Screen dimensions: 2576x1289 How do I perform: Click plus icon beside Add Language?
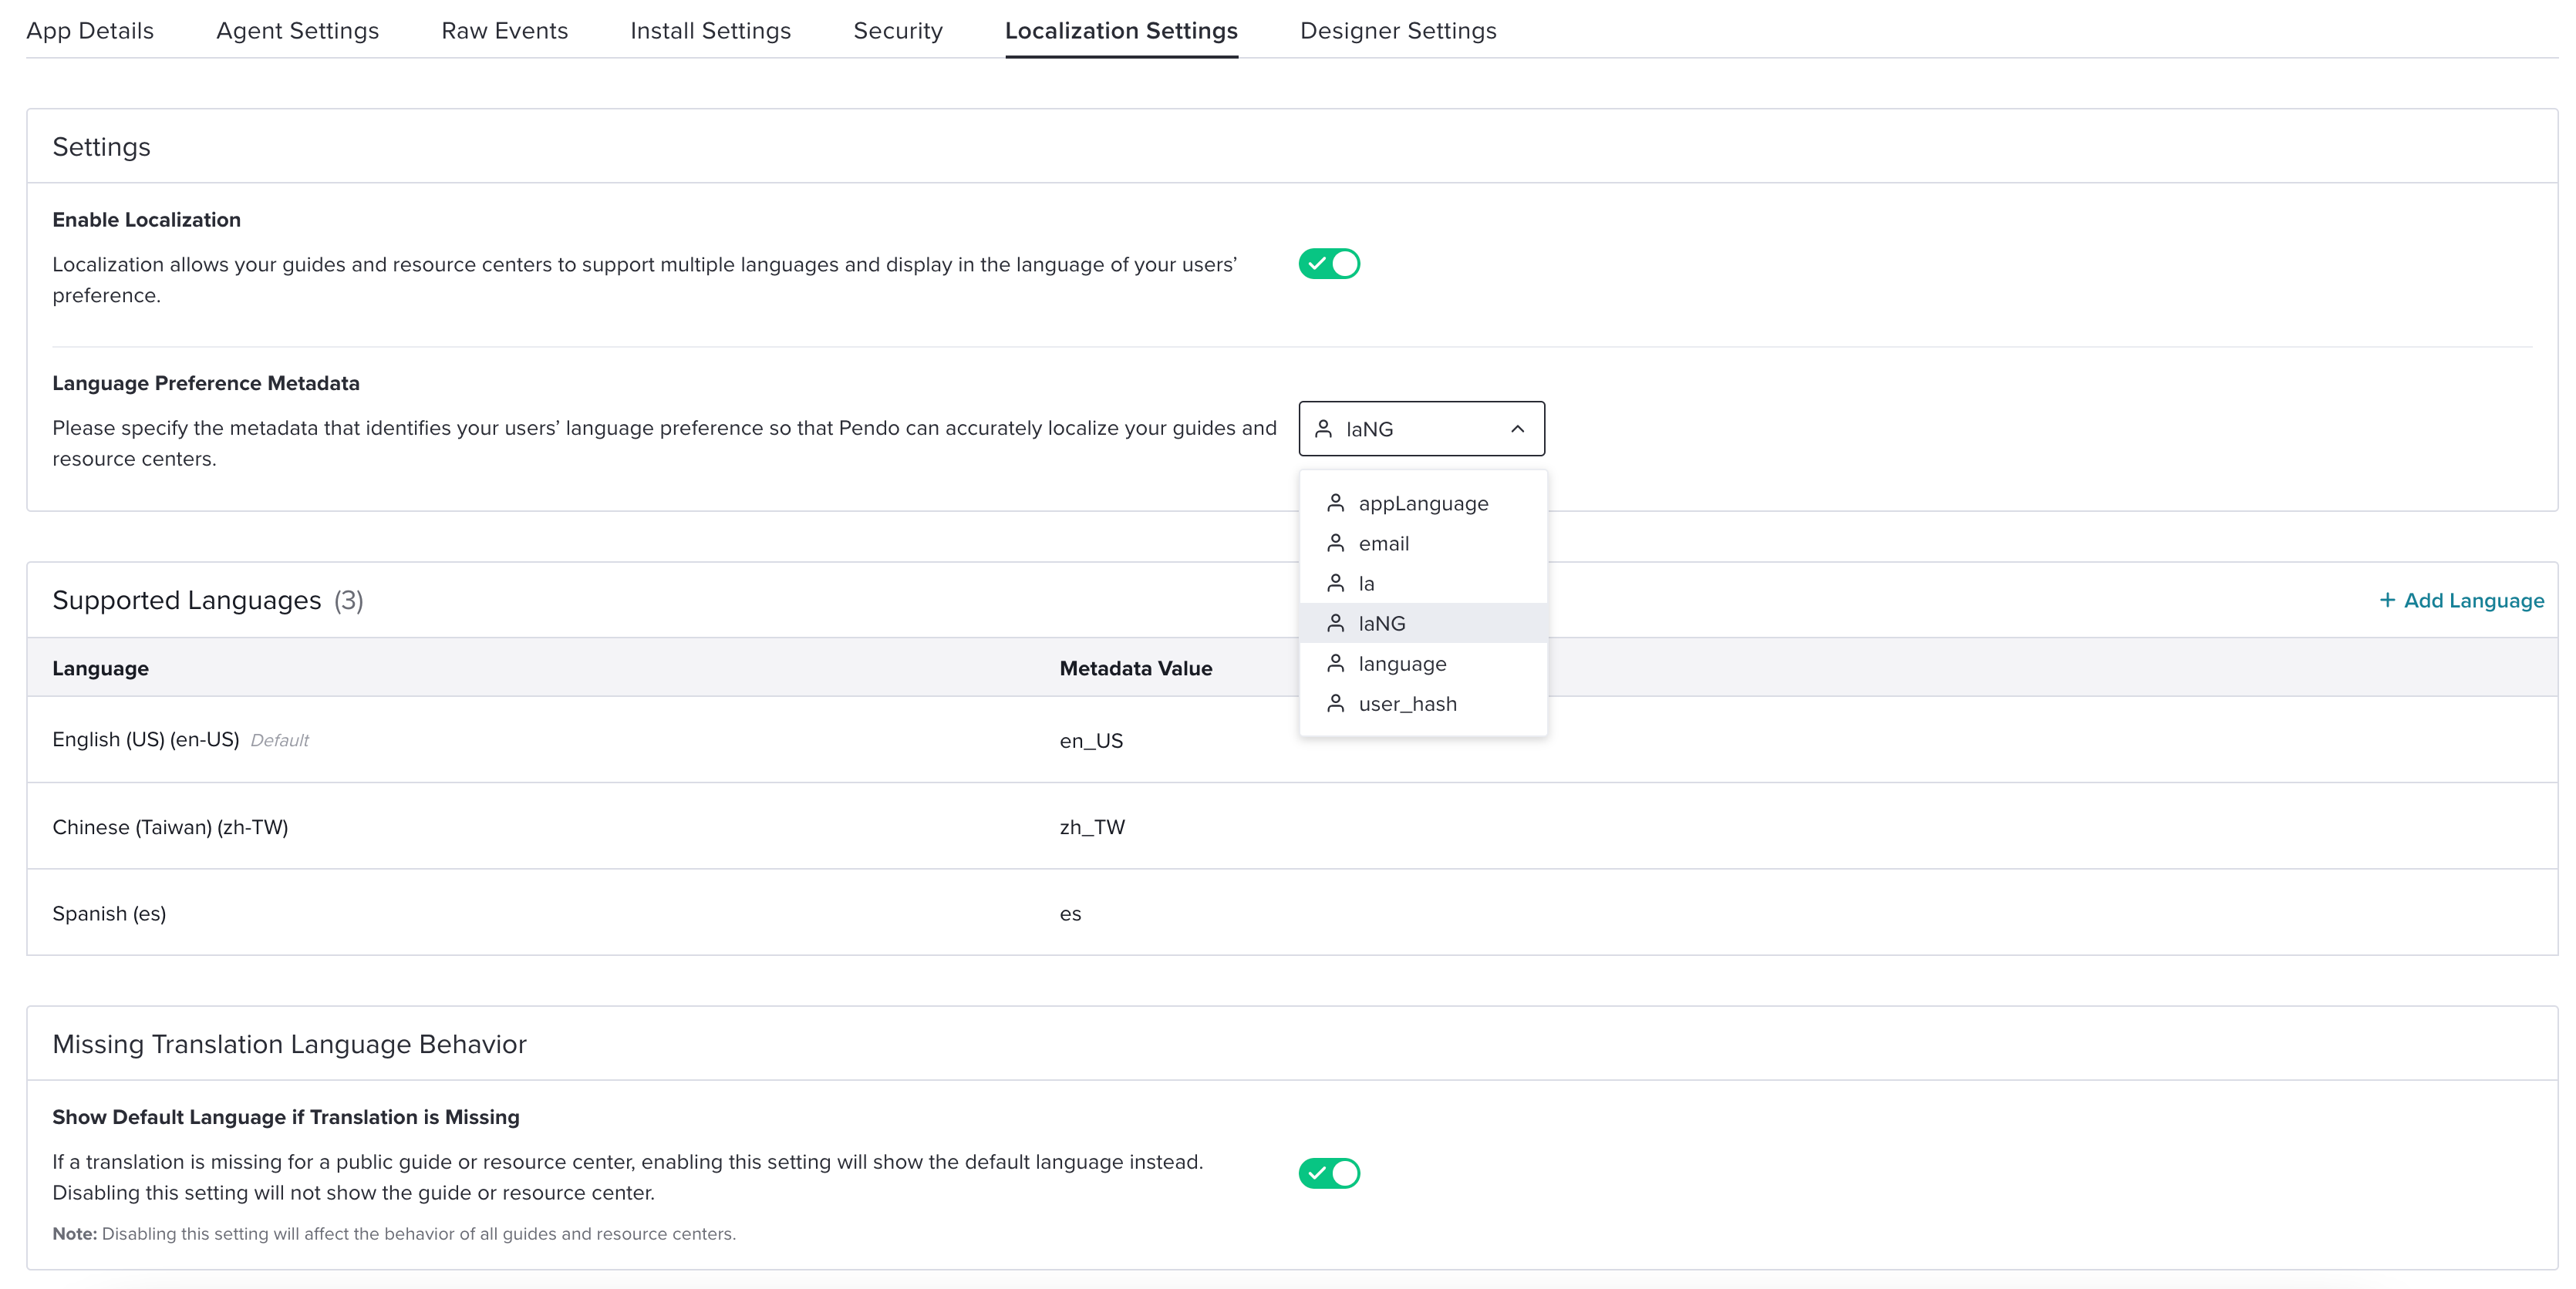point(2387,600)
